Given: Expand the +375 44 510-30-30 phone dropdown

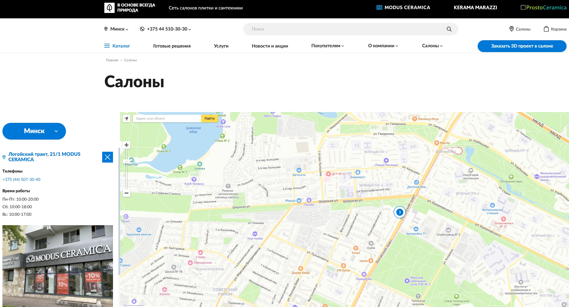Looking at the screenshot, I should [169, 29].
